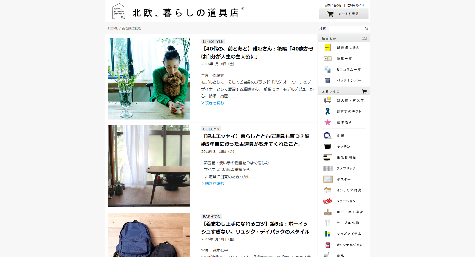Viewport: 475px width, 257px height.
Task: Click the plate icon beside 食器
Action: click(x=327, y=136)
